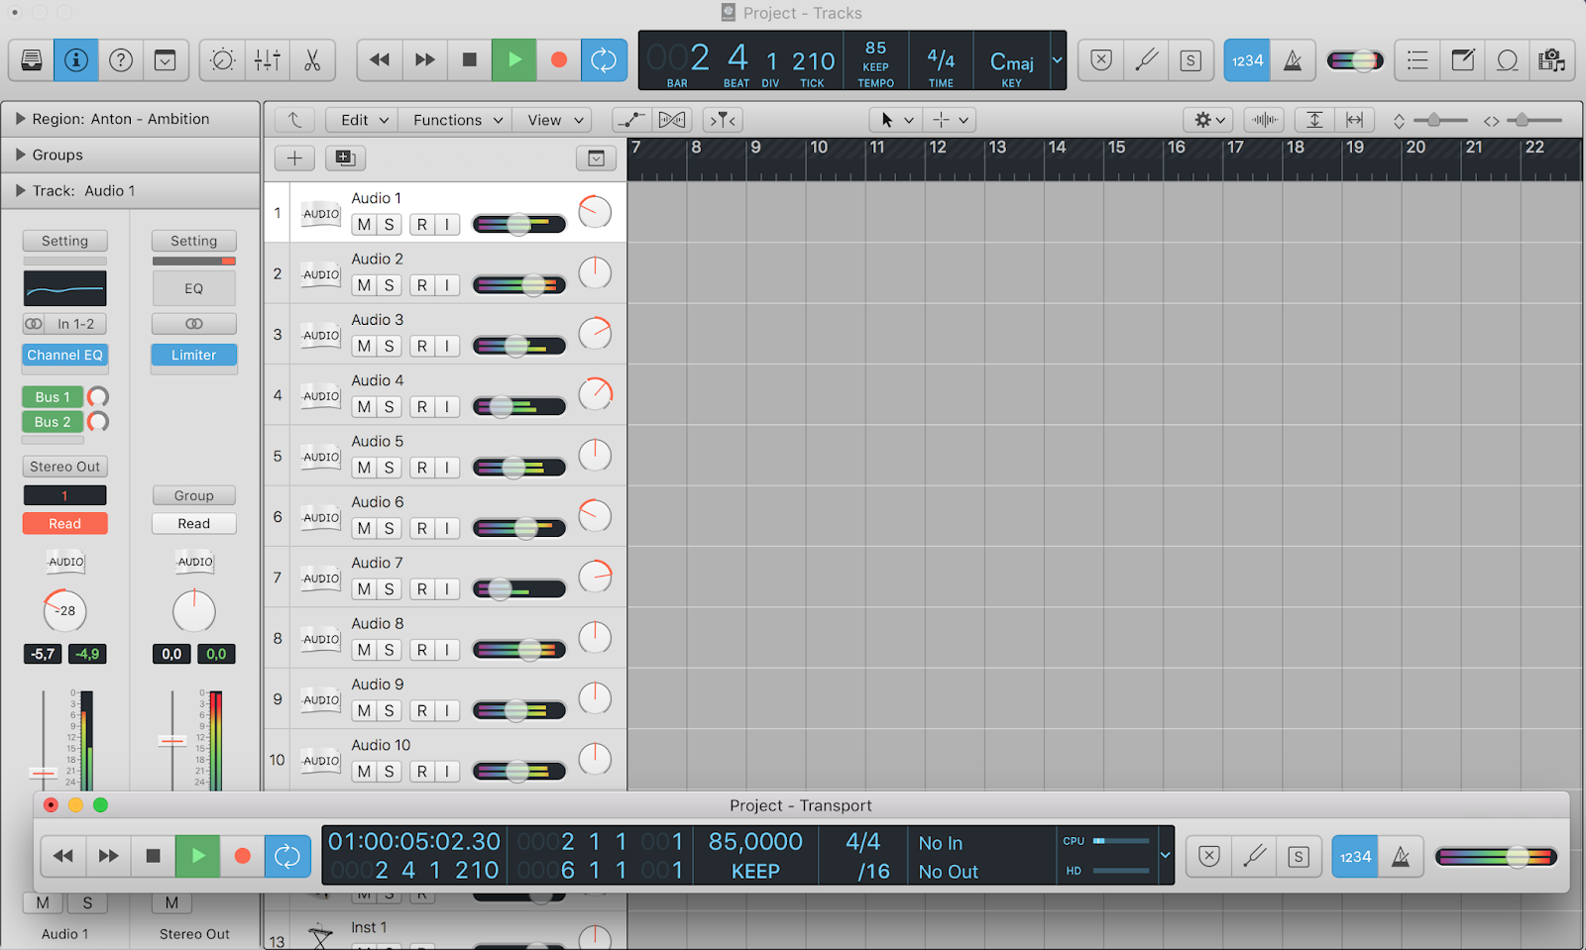
Task: Toggle Waveform Zoom button
Action: tap(1265, 120)
